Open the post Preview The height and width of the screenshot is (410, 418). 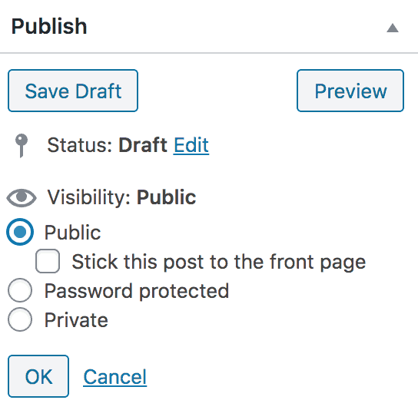click(x=350, y=91)
